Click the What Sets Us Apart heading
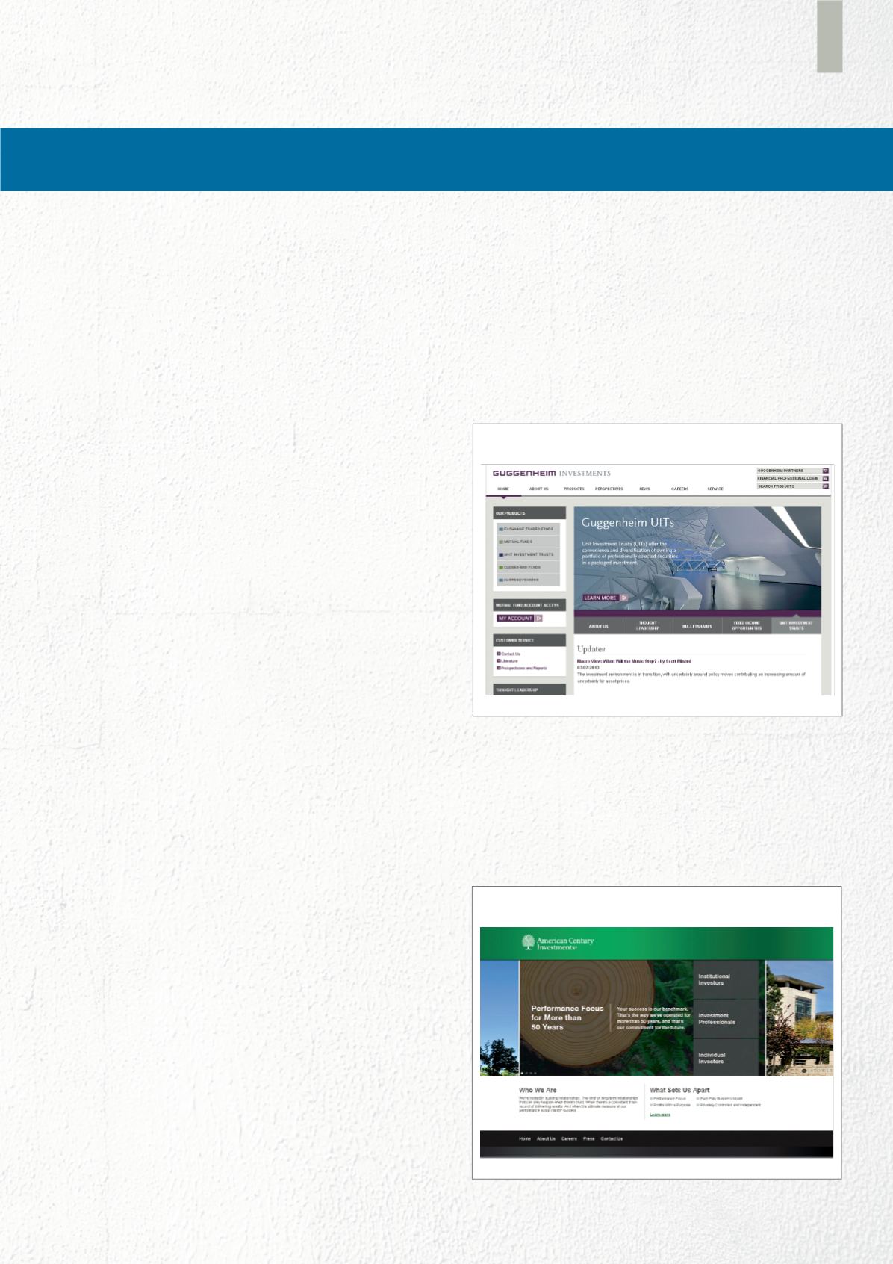Viewport: 893px width, 1264px height. click(679, 1091)
